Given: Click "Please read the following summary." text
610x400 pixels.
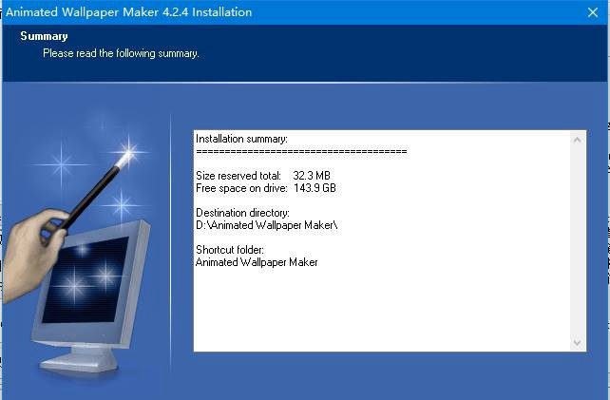Looking at the screenshot, I should pos(121,53).
